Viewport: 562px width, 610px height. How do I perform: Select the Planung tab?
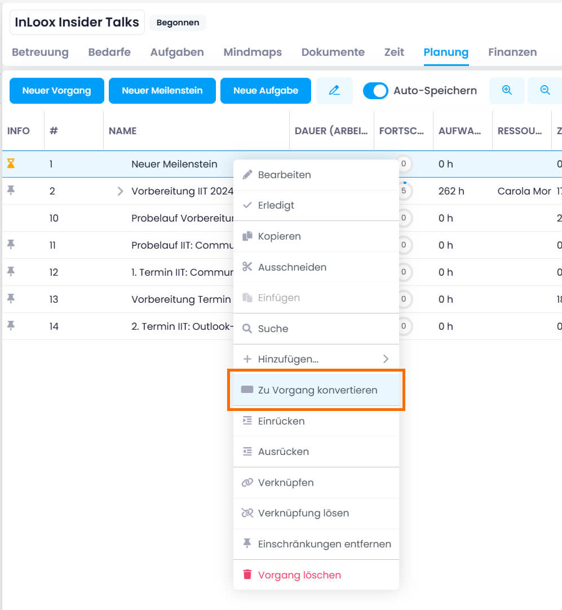446,52
